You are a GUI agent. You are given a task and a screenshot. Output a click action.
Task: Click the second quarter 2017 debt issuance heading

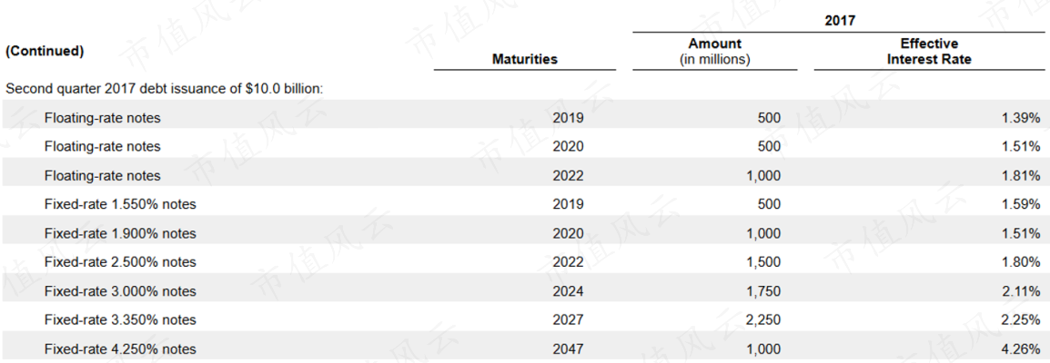[165, 89]
